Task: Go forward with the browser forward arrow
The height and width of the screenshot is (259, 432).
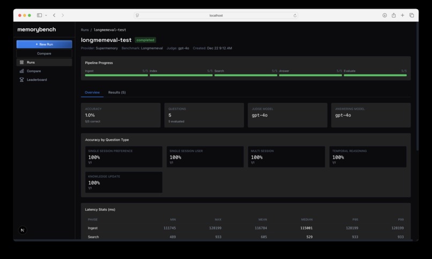Action: point(63,16)
